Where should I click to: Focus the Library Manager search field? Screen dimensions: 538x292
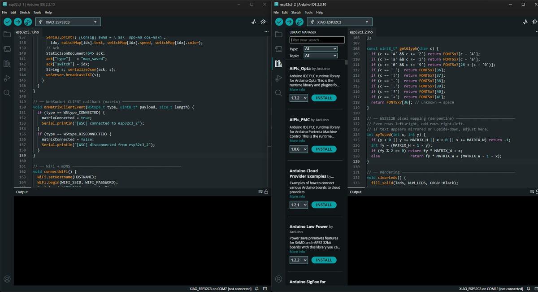[317, 40]
